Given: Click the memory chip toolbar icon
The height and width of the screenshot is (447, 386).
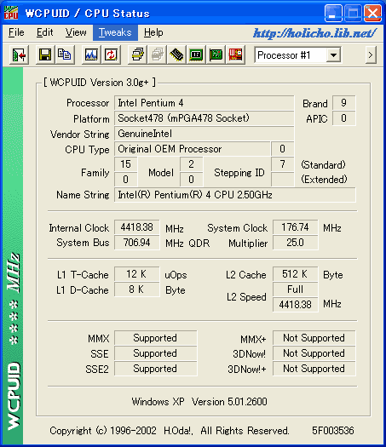Looking at the screenshot, I should point(176,54).
